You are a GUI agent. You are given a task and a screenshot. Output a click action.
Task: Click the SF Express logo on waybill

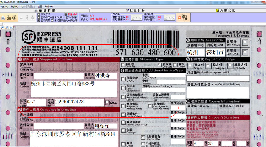[x=42, y=36]
